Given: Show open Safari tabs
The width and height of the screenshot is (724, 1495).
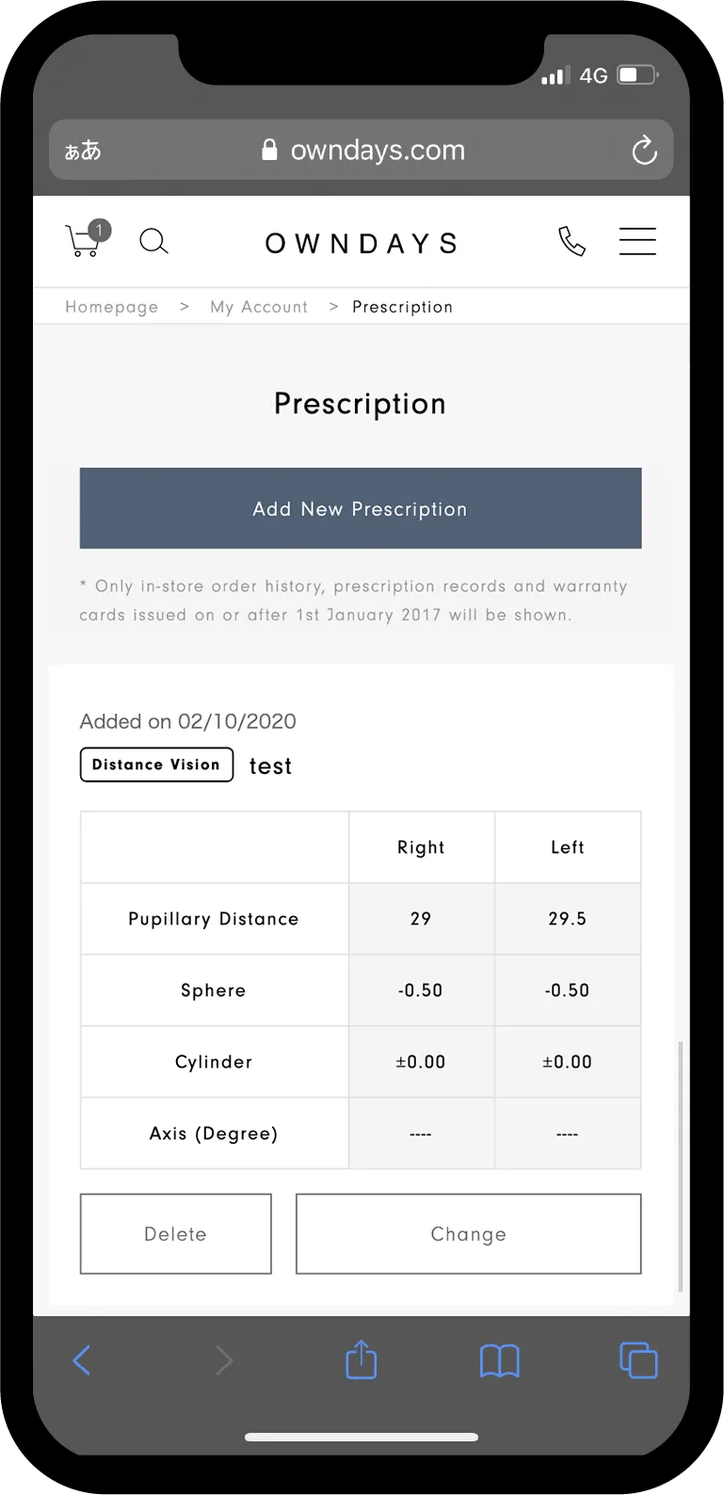Looking at the screenshot, I should pyautogui.click(x=638, y=1360).
